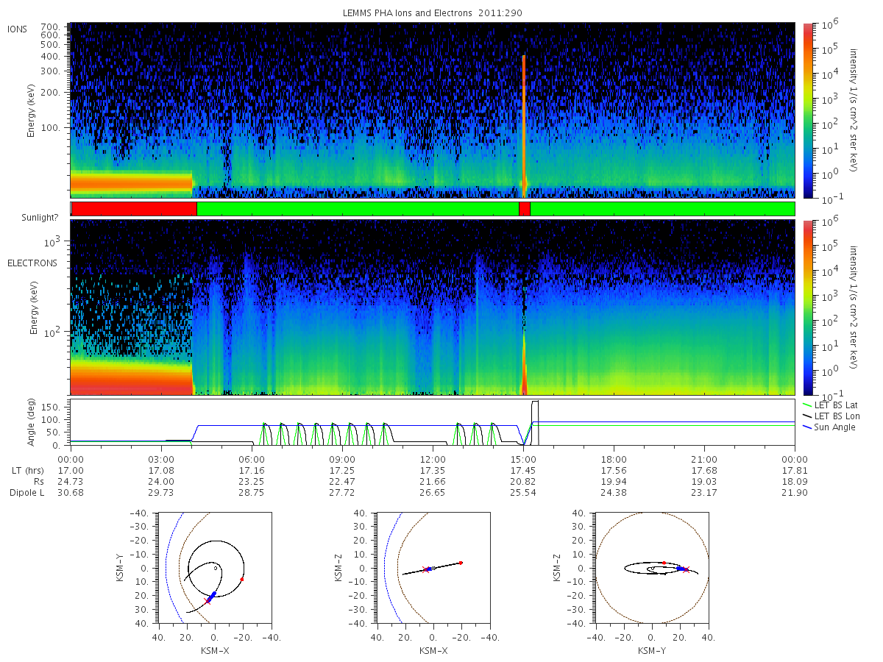This screenshot has width=883, height=662.
Task: Open the KSM-X versus KSM-Y orbit plot
Action: click(x=216, y=568)
